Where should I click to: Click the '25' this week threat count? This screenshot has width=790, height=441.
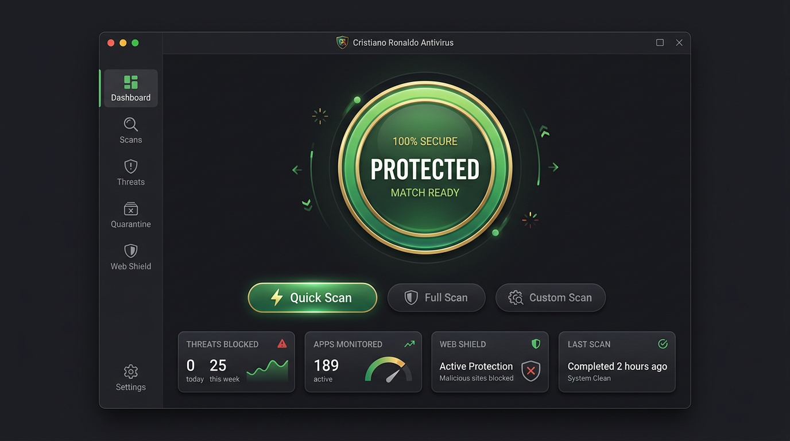(x=218, y=365)
